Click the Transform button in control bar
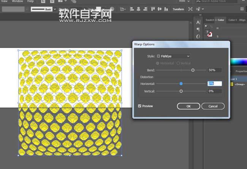This screenshot has height=169, width=247. coord(178,9)
